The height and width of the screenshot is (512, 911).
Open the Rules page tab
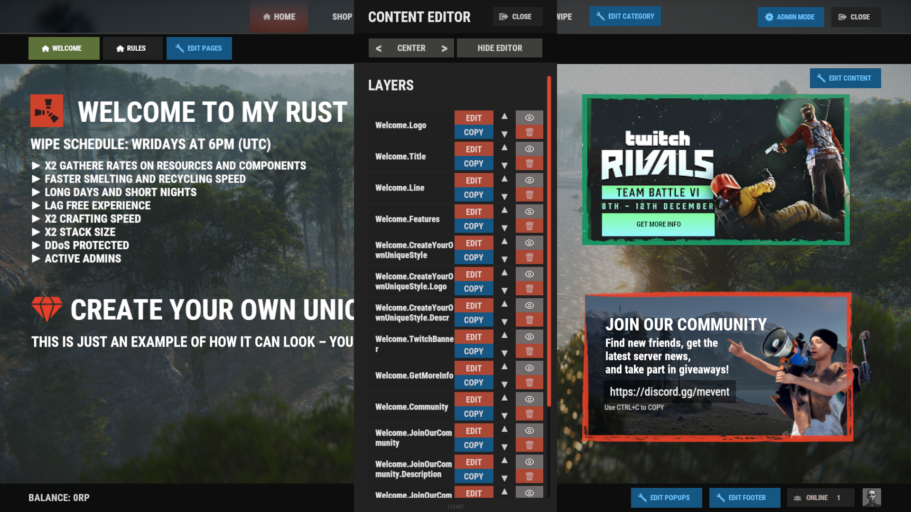[132, 48]
